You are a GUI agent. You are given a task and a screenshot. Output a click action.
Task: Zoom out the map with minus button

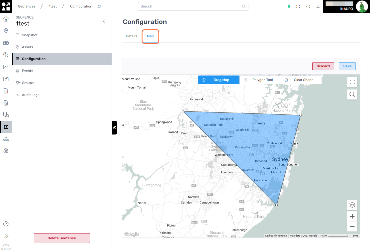pyautogui.click(x=352, y=226)
